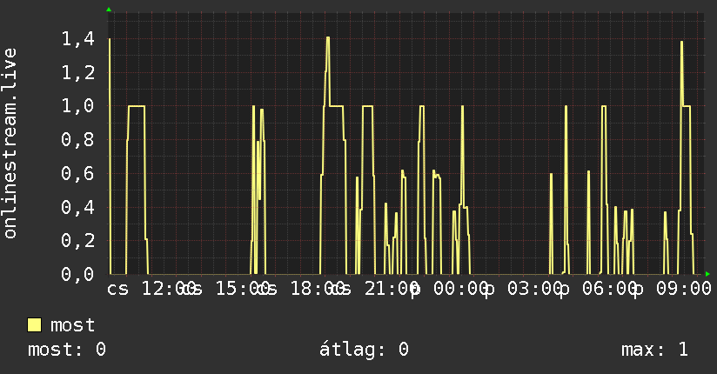Click the 1,4 y-axis label
717x374 pixels.
(x=78, y=39)
